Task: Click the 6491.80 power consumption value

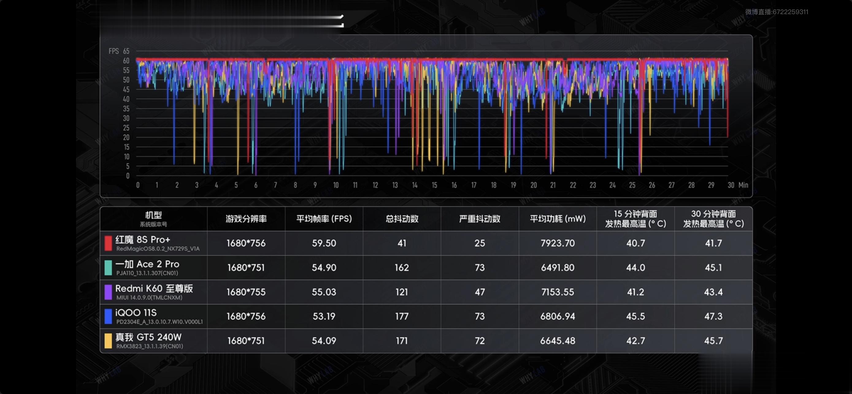Action: point(558,268)
